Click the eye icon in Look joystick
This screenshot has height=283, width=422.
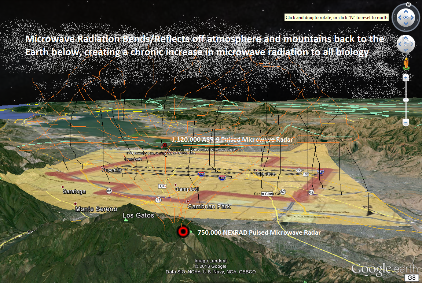tap(406, 17)
